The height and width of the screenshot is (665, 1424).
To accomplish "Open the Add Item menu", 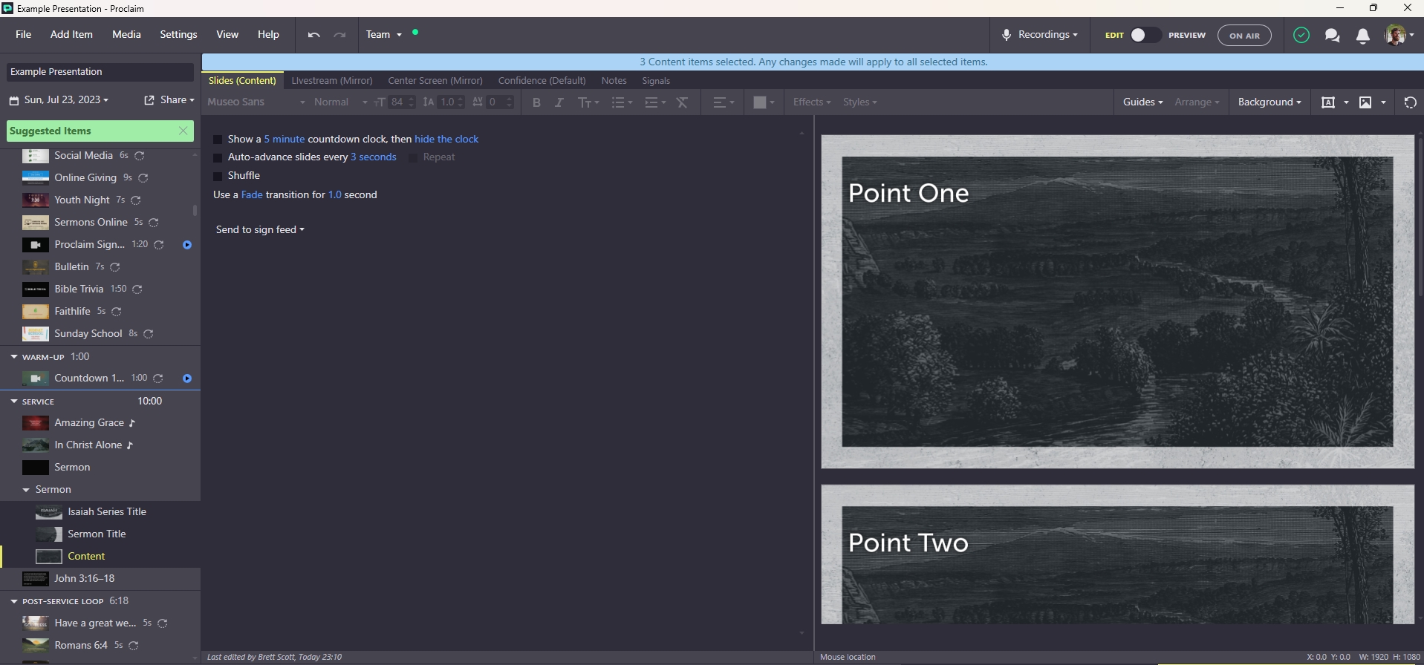I will point(71,34).
